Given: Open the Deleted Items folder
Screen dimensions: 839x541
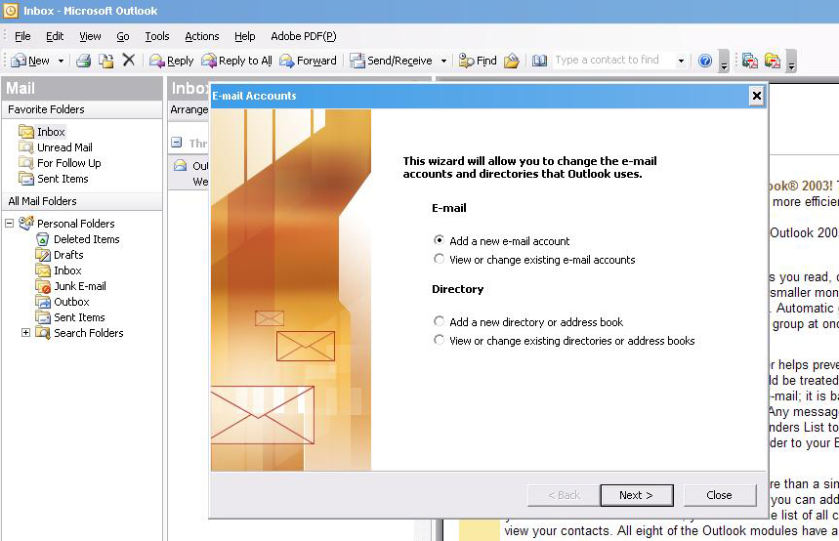Looking at the screenshot, I should tap(77, 239).
